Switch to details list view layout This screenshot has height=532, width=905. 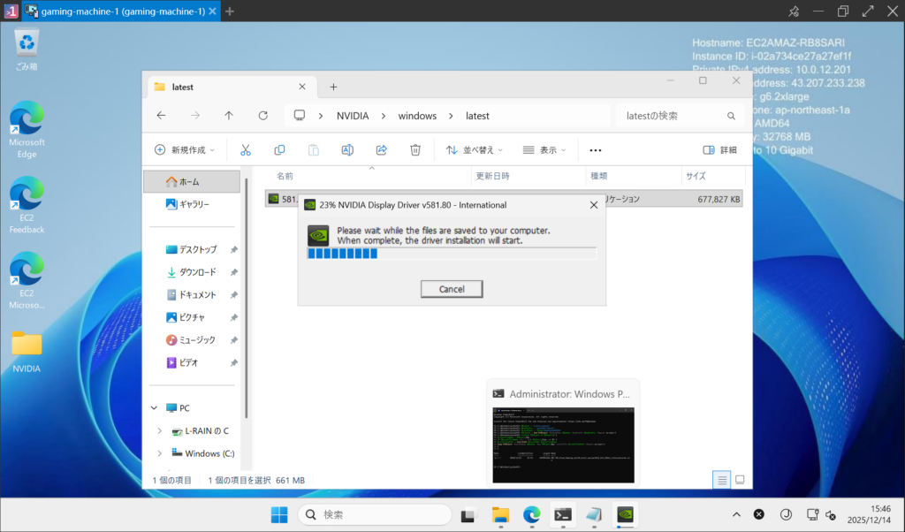(x=722, y=480)
